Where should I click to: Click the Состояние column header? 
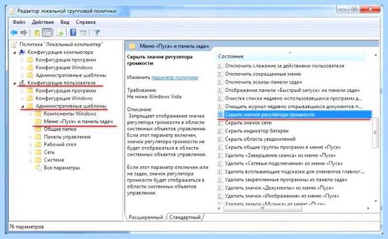pos(291,56)
